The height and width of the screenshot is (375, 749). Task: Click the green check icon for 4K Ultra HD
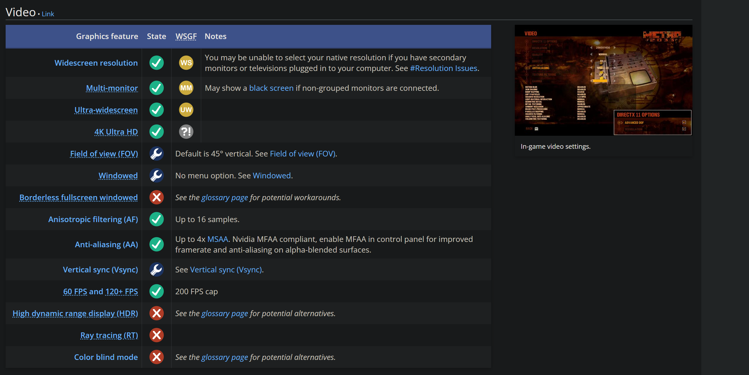[x=157, y=132]
